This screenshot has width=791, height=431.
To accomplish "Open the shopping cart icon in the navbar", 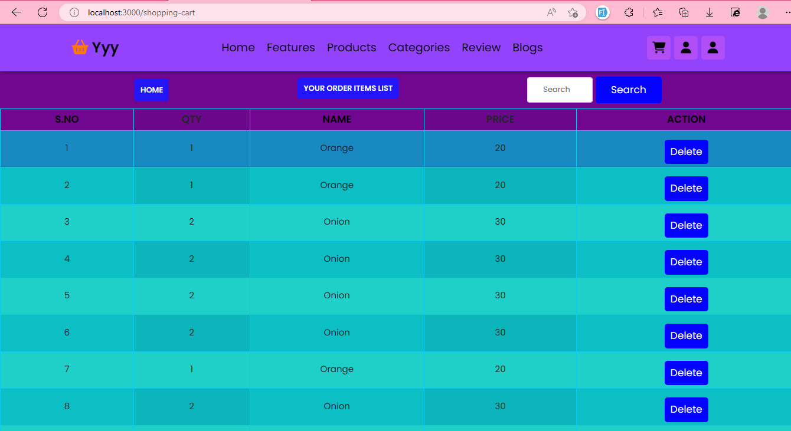I will (x=659, y=48).
